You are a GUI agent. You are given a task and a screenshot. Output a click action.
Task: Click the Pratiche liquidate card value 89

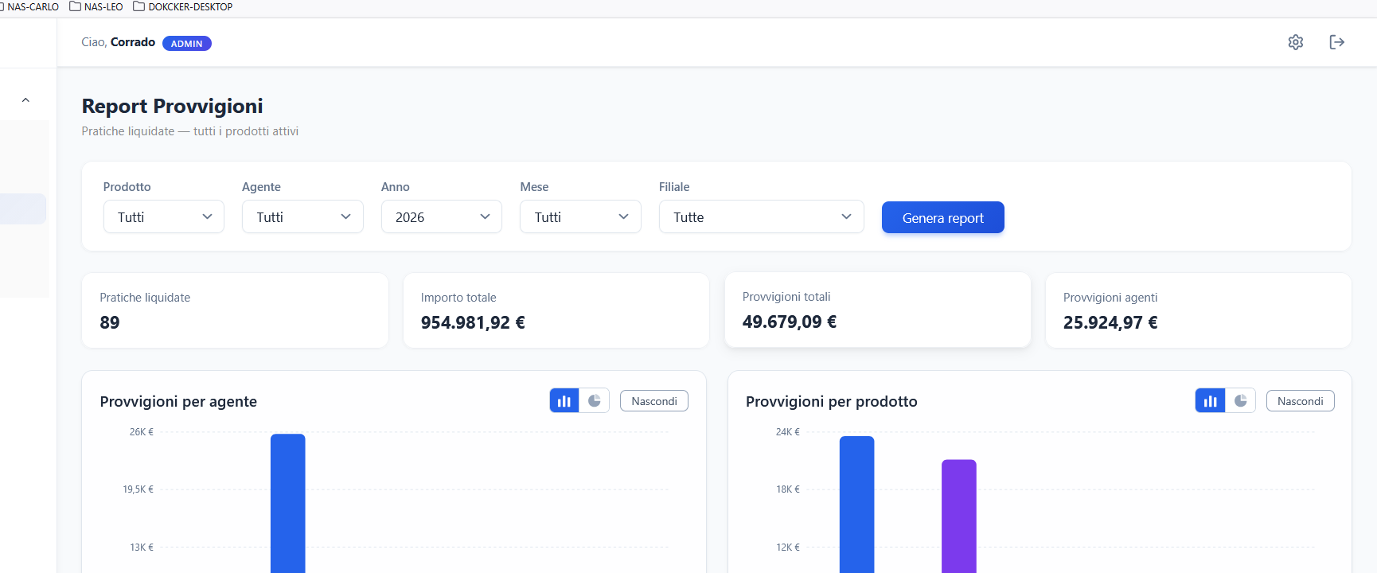coord(110,322)
